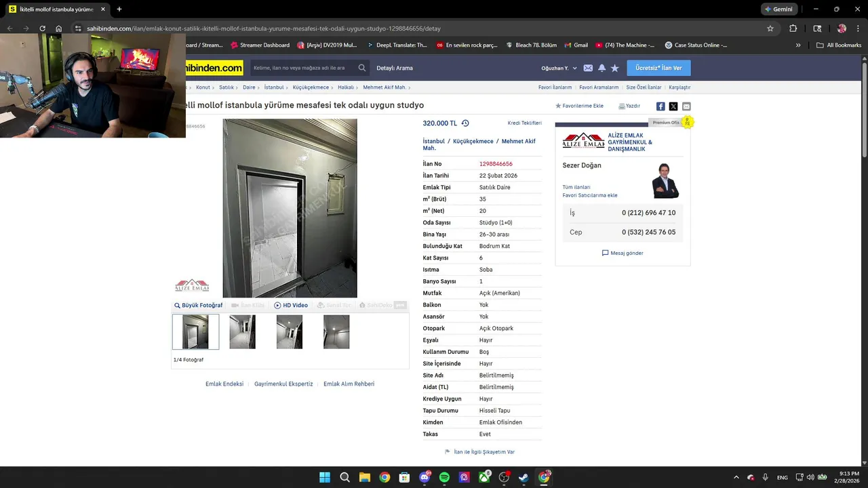Open Detaylı Arama link
Viewport: 868px width, 488px height.
pyautogui.click(x=395, y=68)
